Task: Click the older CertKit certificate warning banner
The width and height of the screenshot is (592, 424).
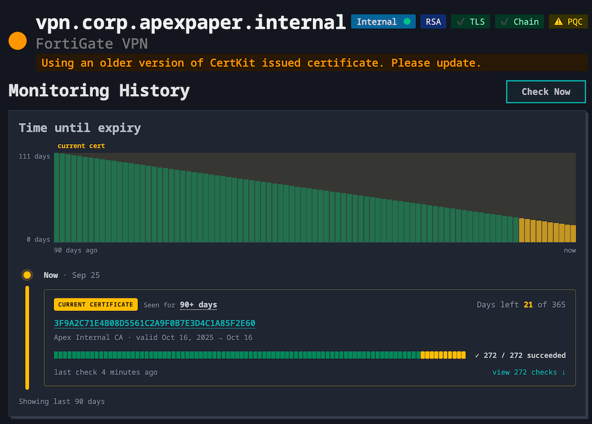Action: (312, 63)
